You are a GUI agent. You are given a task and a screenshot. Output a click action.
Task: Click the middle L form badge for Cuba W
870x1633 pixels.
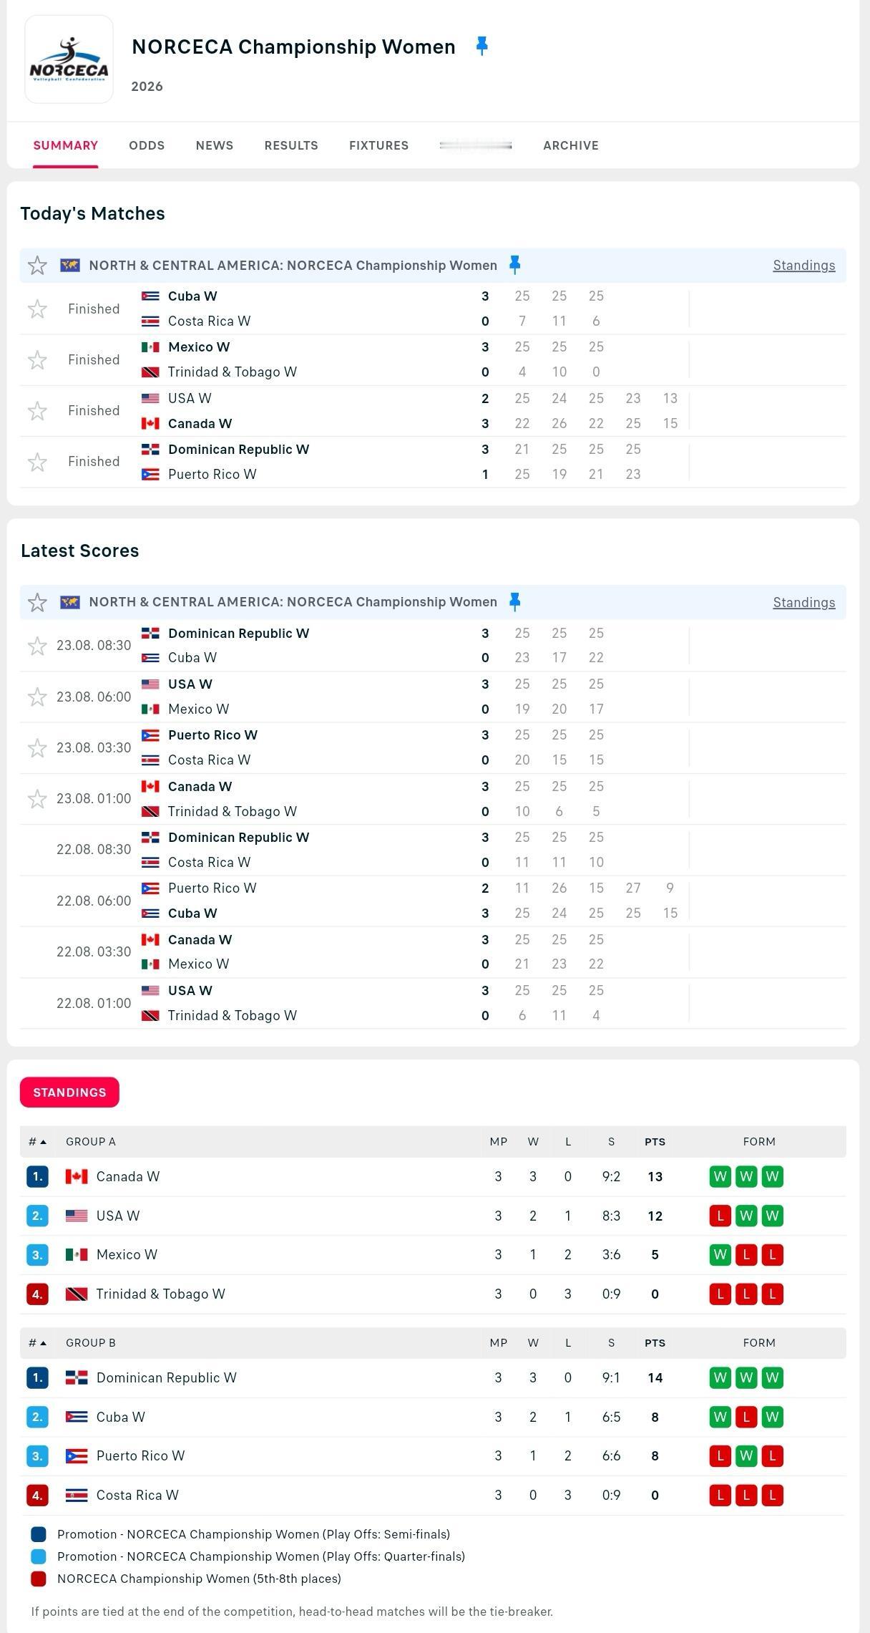(x=746, y=1417)
